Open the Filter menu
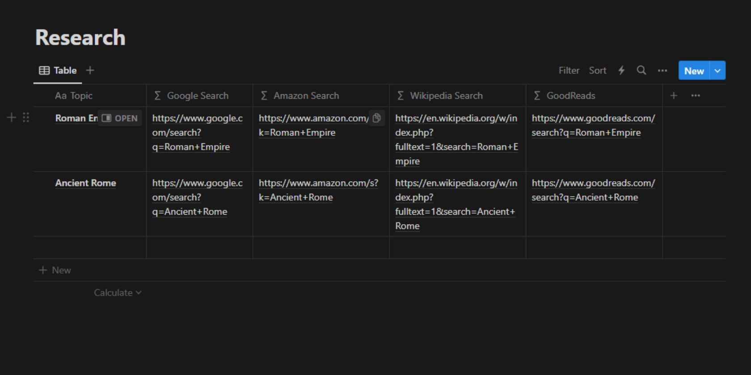751x375 pixels. tap(569, 71)
